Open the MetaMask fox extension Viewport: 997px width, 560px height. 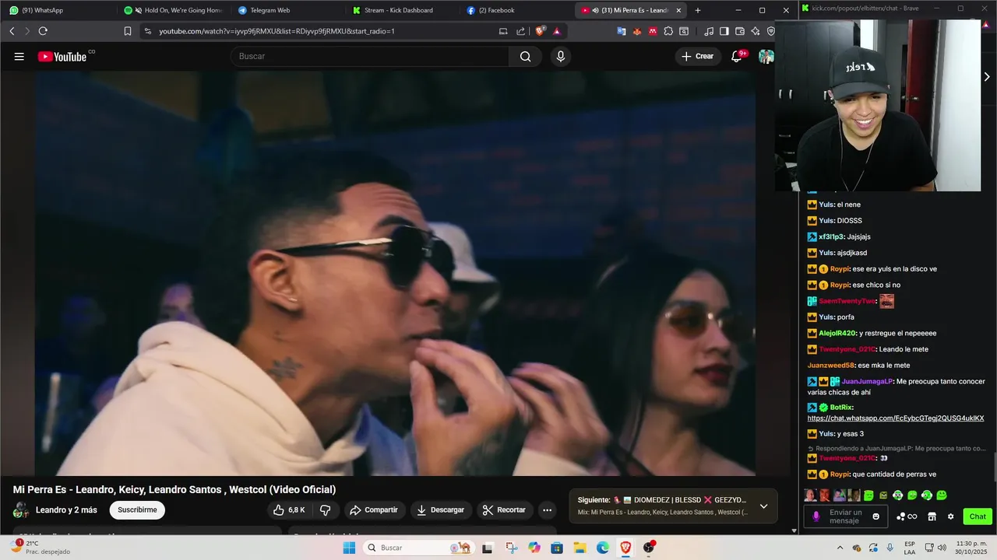pos(636,31)
